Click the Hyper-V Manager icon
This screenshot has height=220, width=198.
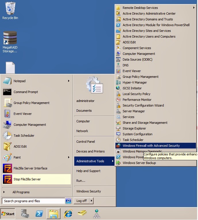coord(118,82)
